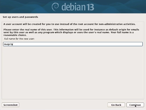This screenshot has width=146, height=110.
Task: Take an installer screenshot with Screenshot button
Action: (x=10, y=105)
